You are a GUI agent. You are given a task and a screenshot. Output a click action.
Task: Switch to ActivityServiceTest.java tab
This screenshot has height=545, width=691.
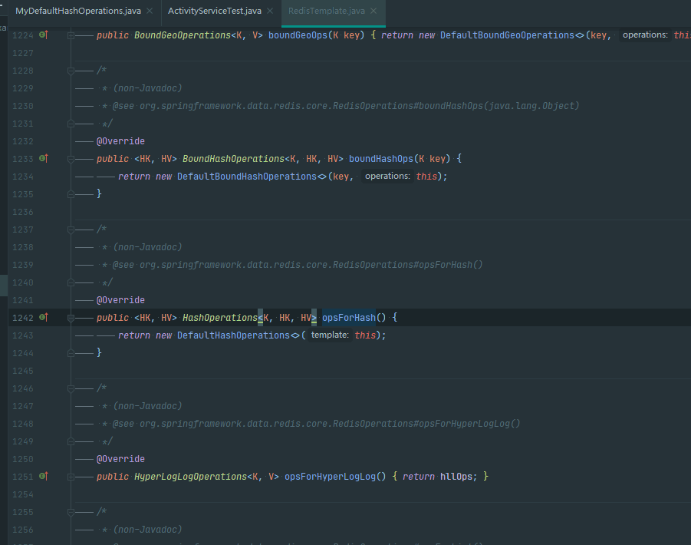coord(215,11)
